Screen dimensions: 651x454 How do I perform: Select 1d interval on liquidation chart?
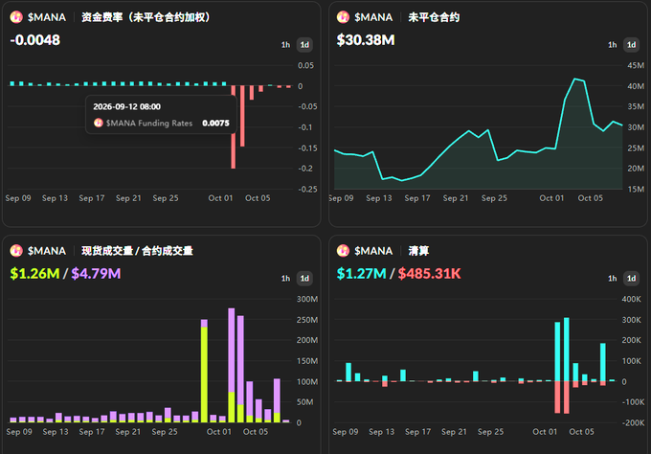pos(631,279)
